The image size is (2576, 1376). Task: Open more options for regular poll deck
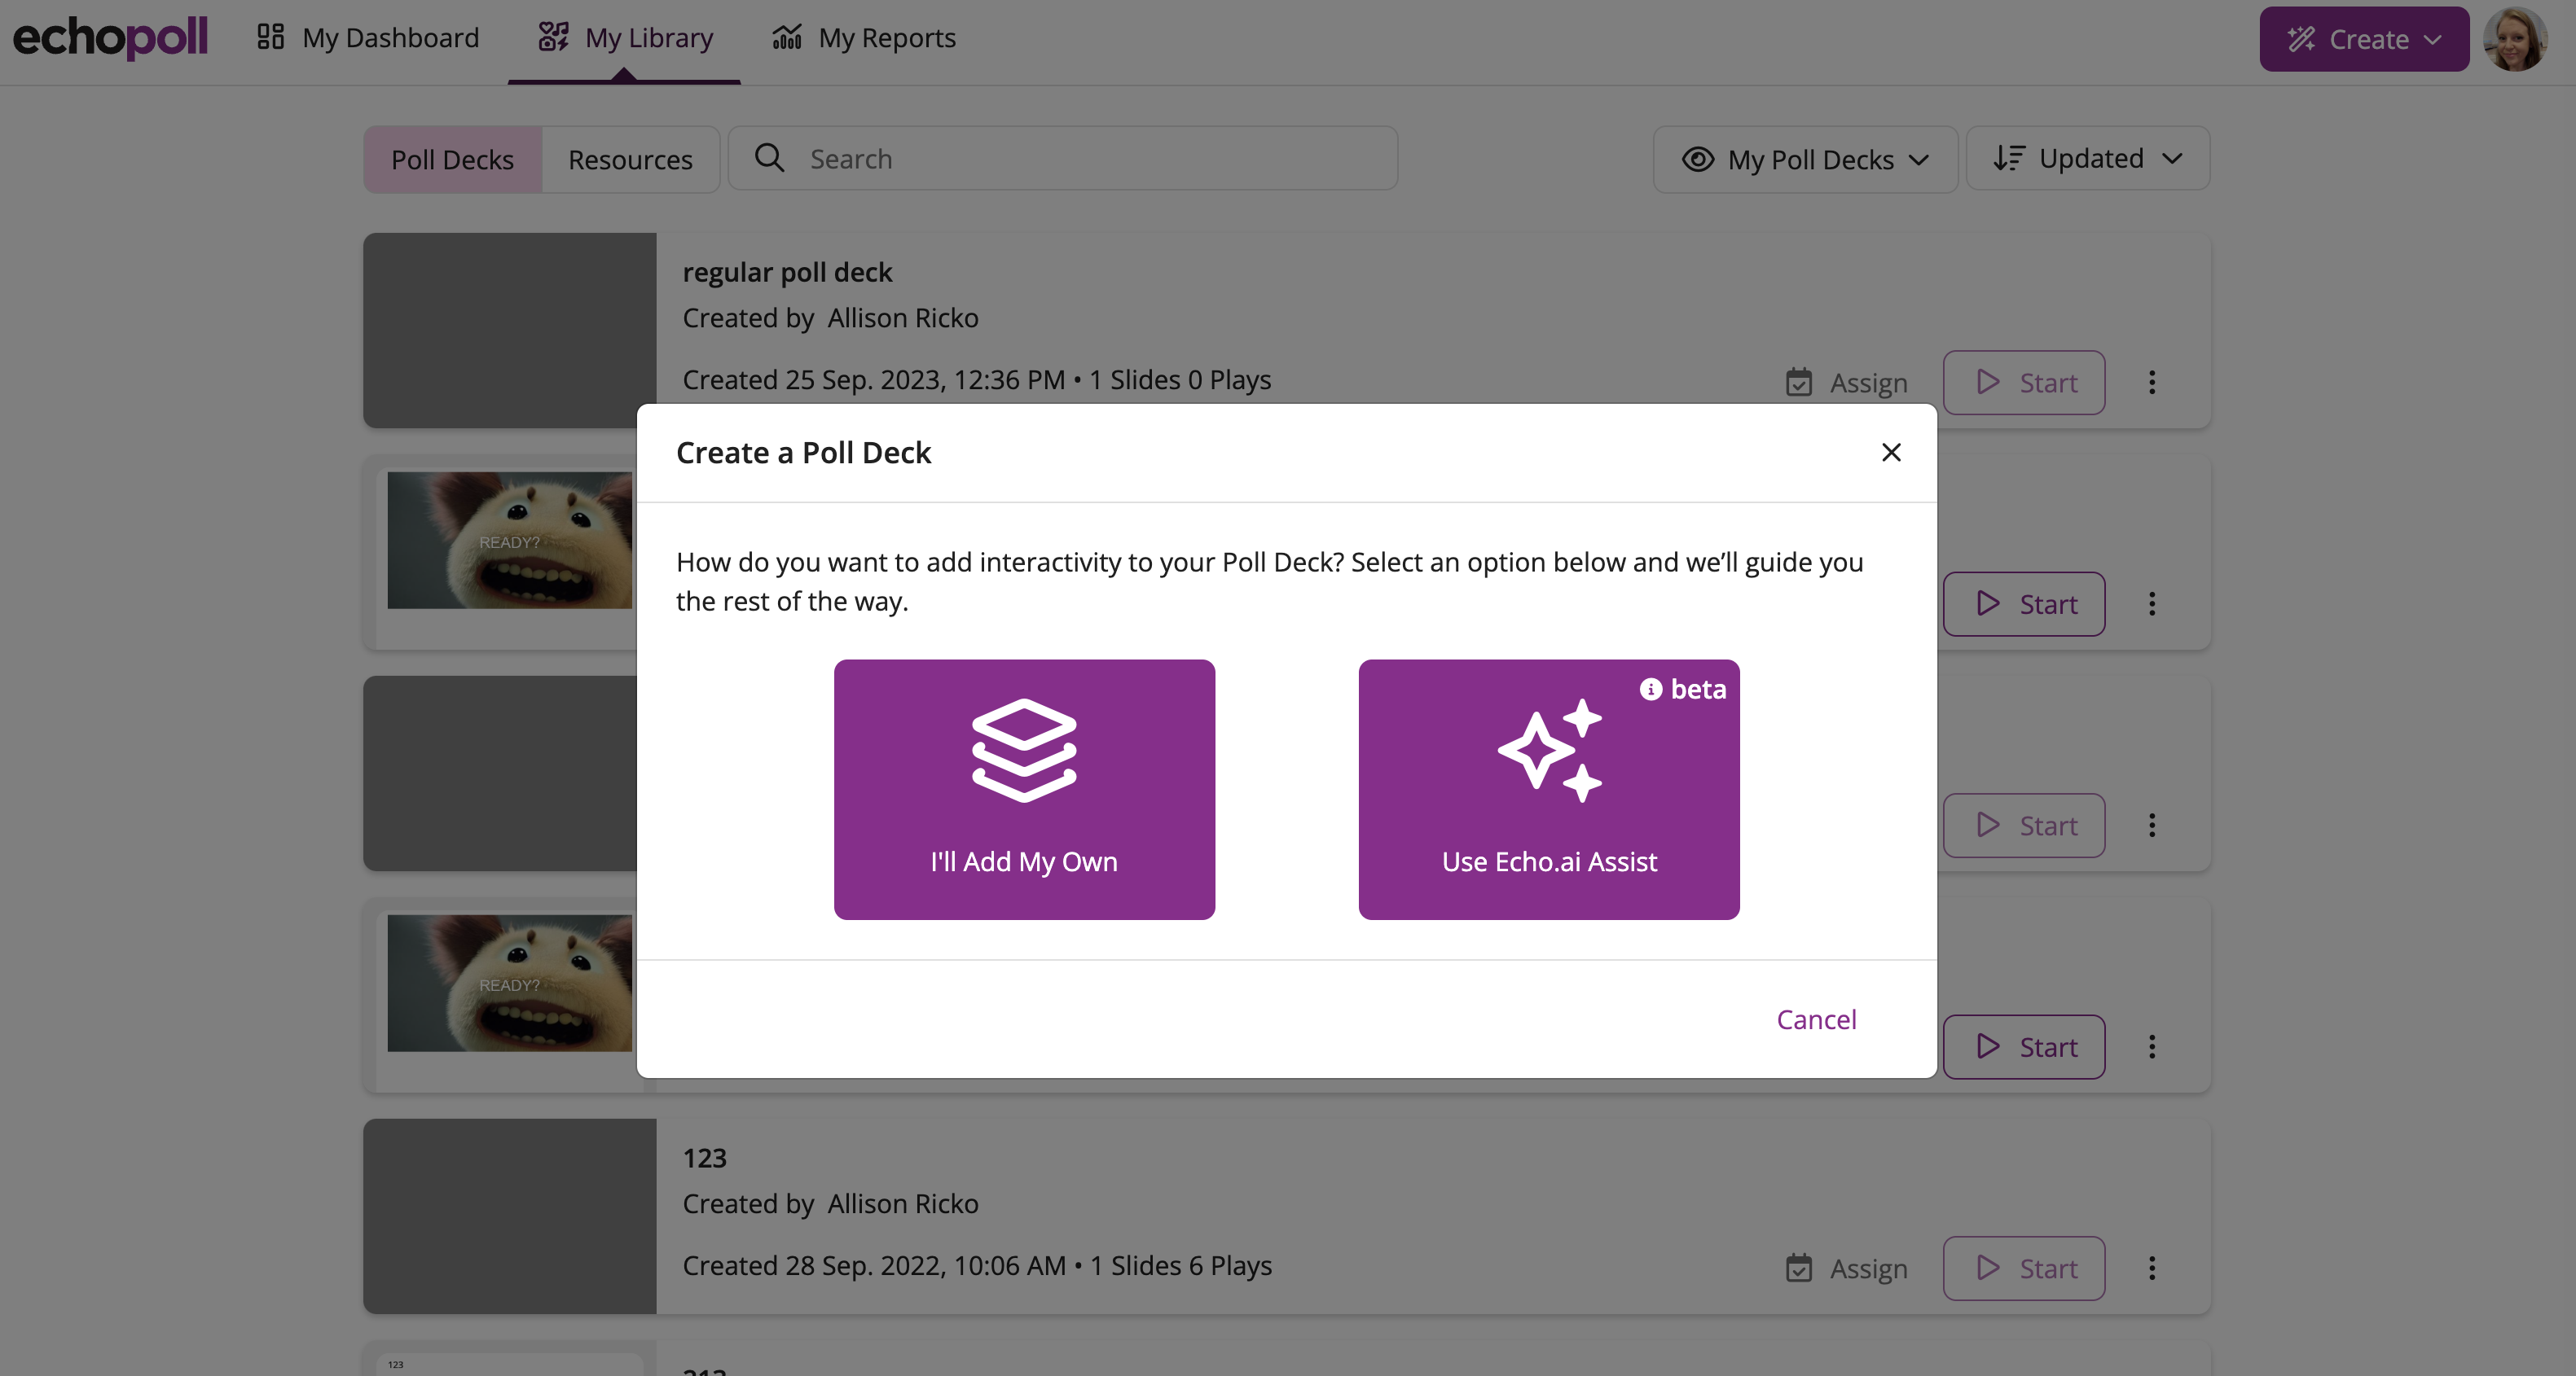point(2152,382)
